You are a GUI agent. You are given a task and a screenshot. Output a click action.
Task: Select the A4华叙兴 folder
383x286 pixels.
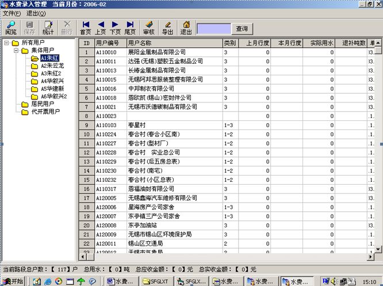(52, 81)
